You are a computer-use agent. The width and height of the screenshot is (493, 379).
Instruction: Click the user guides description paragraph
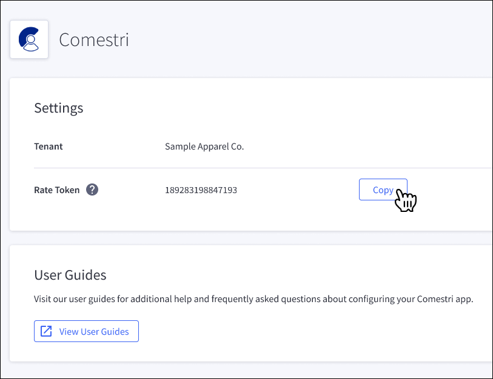click(x=253, y=299)
